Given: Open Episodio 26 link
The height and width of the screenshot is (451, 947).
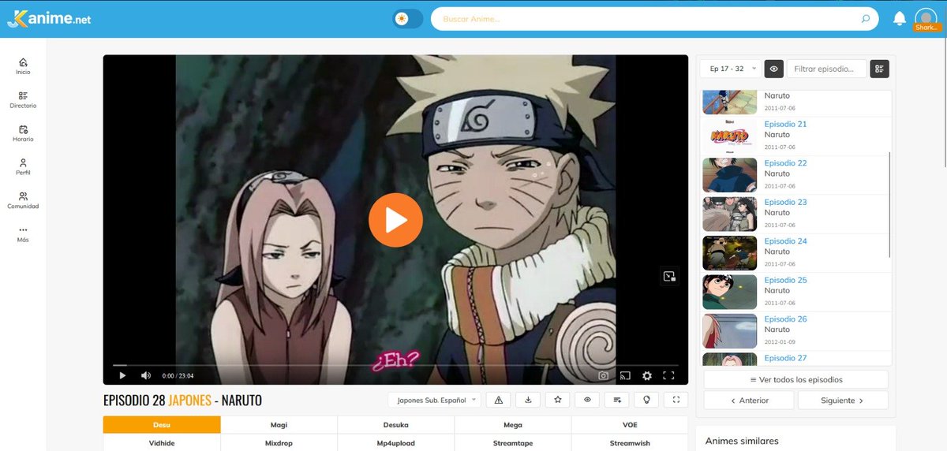Looking at the screenshot, I should (x=785, y=319).
